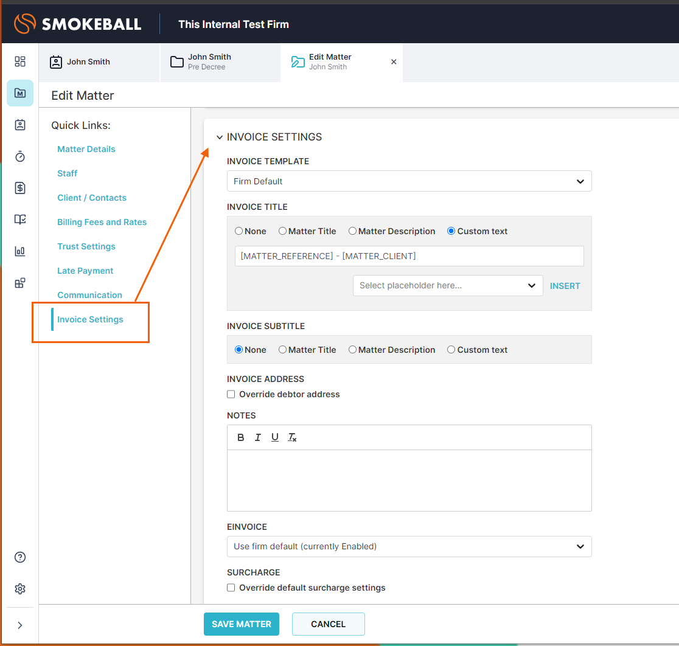Open the dashboard grid icon in sidebar

[20, 61]
